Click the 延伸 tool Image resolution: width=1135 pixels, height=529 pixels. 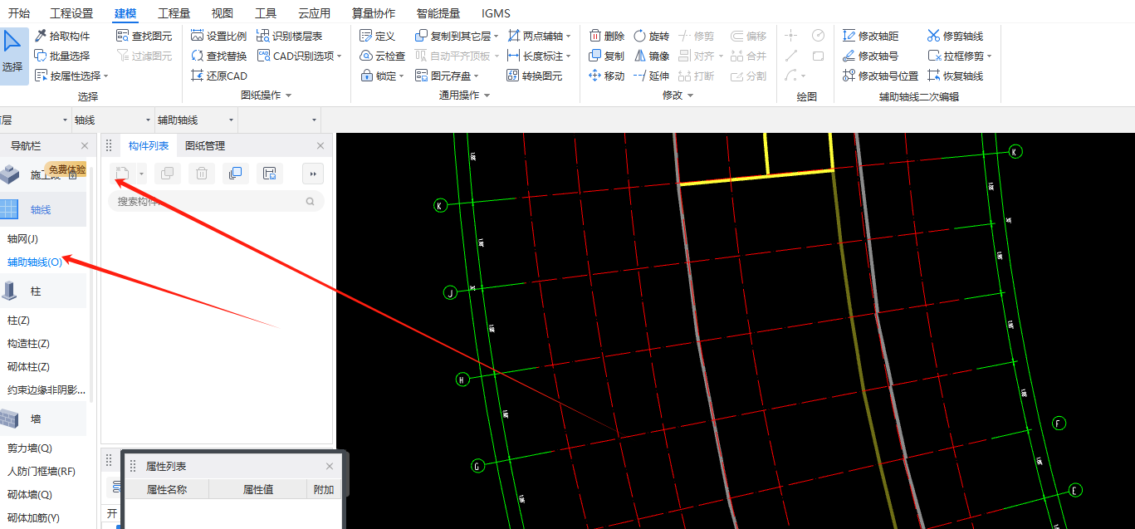(651, 76)
